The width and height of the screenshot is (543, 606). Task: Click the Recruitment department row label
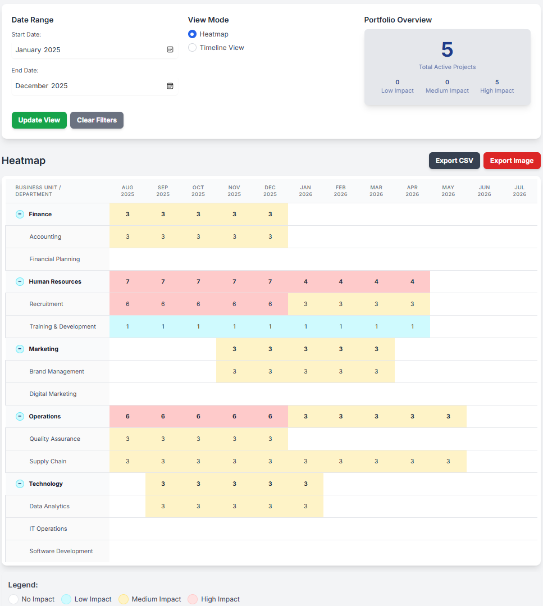(47, 304)
